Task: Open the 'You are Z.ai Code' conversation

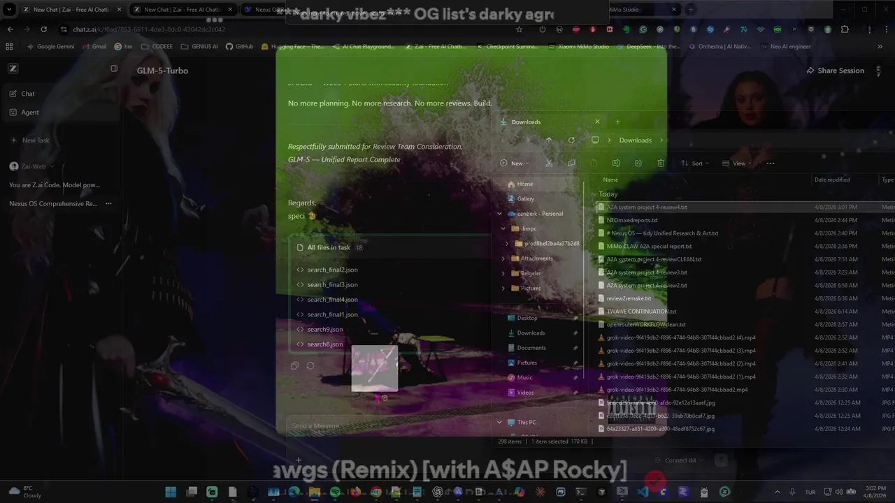Action: pos(55,185)
